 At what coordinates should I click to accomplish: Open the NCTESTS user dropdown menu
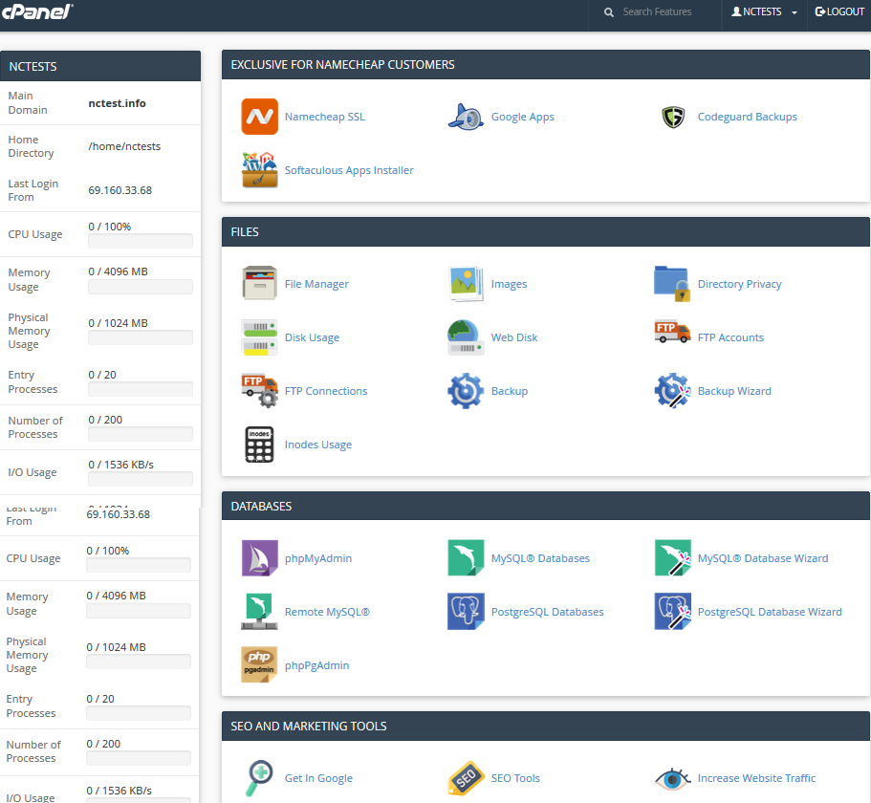coord(764,12)
